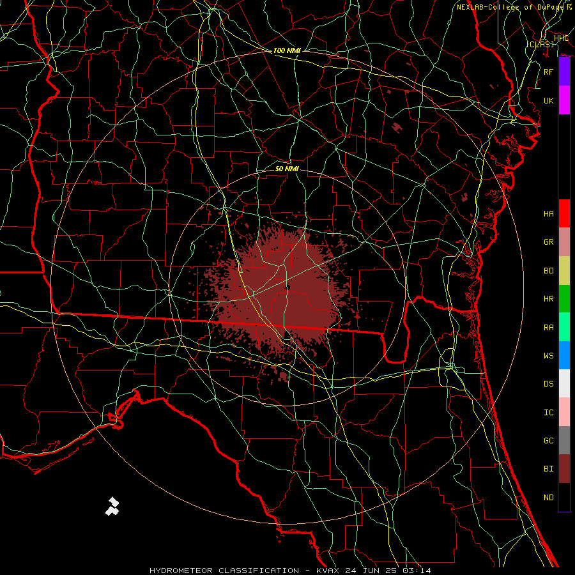Image resolution: width=575 pixels, height=575 pixels.
Task: Click the HR green legend swatch
Action: 564,298
